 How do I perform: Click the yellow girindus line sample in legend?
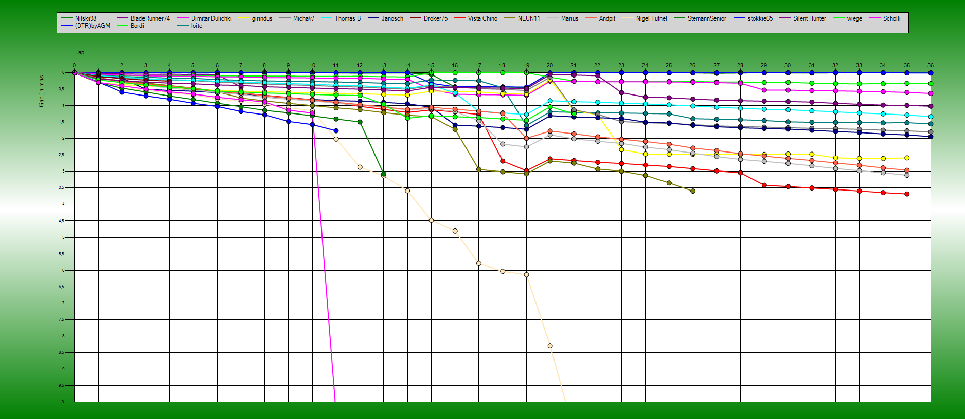pos(244,18)
